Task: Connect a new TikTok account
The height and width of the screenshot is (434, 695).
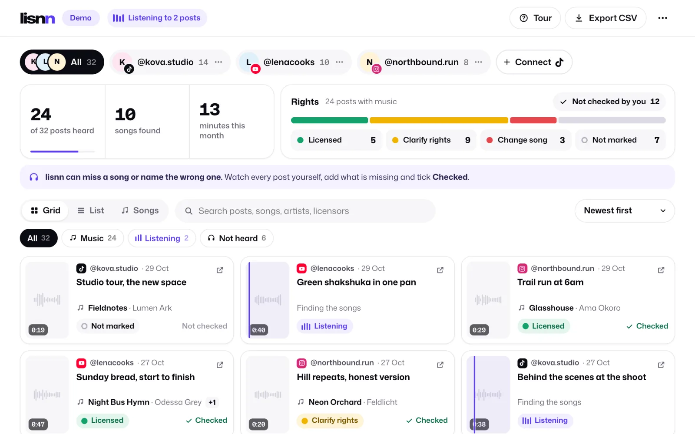Action: tap(534, 62)
